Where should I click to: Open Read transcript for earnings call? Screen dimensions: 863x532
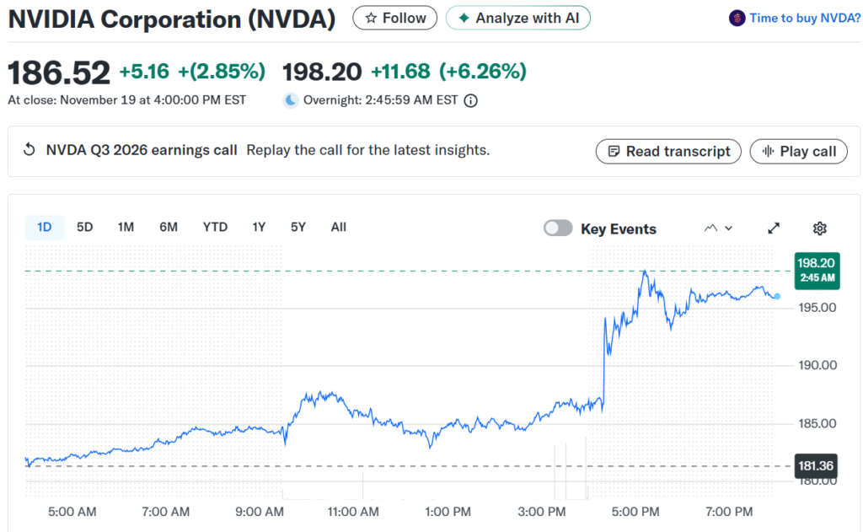668,151
